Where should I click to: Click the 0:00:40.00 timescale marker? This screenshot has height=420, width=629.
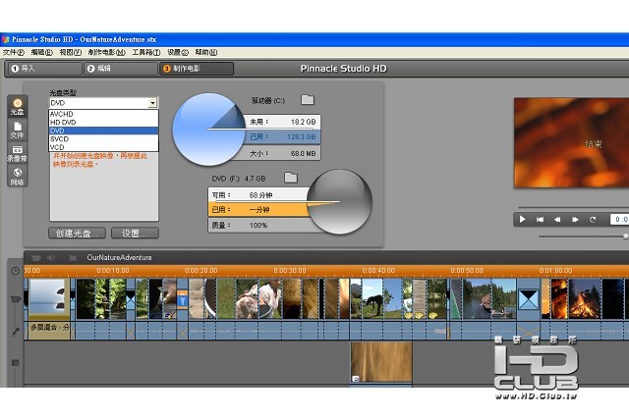378,271
